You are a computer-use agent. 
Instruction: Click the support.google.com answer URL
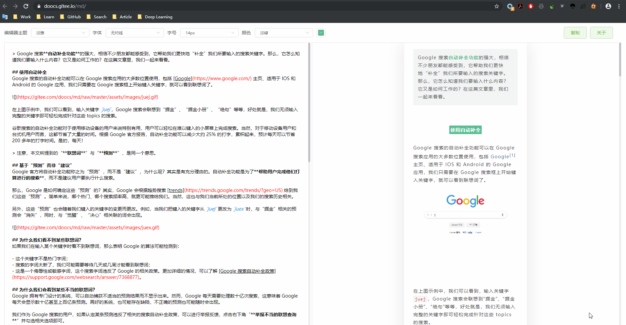(76, 277)
